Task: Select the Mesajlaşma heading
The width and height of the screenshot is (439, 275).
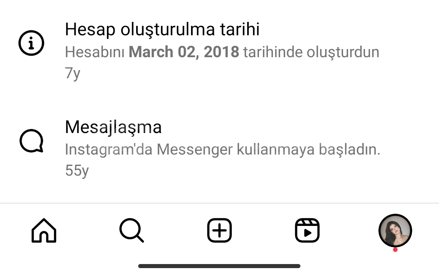Action: point(113,127)
